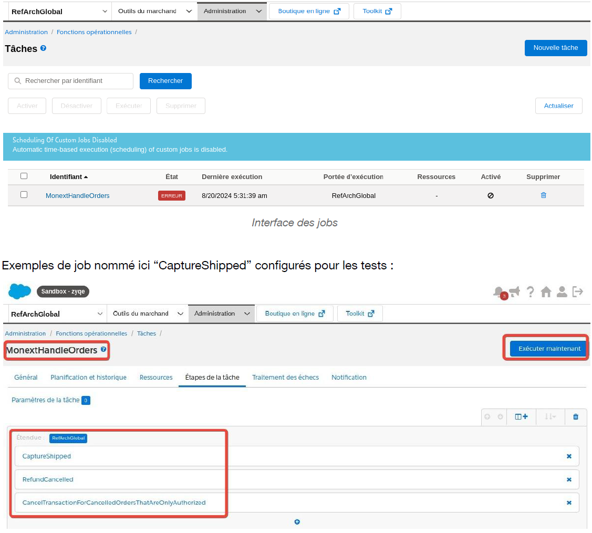Click the search magnifier icon in identifier field

pyautogui.click(x=17, y=81)
